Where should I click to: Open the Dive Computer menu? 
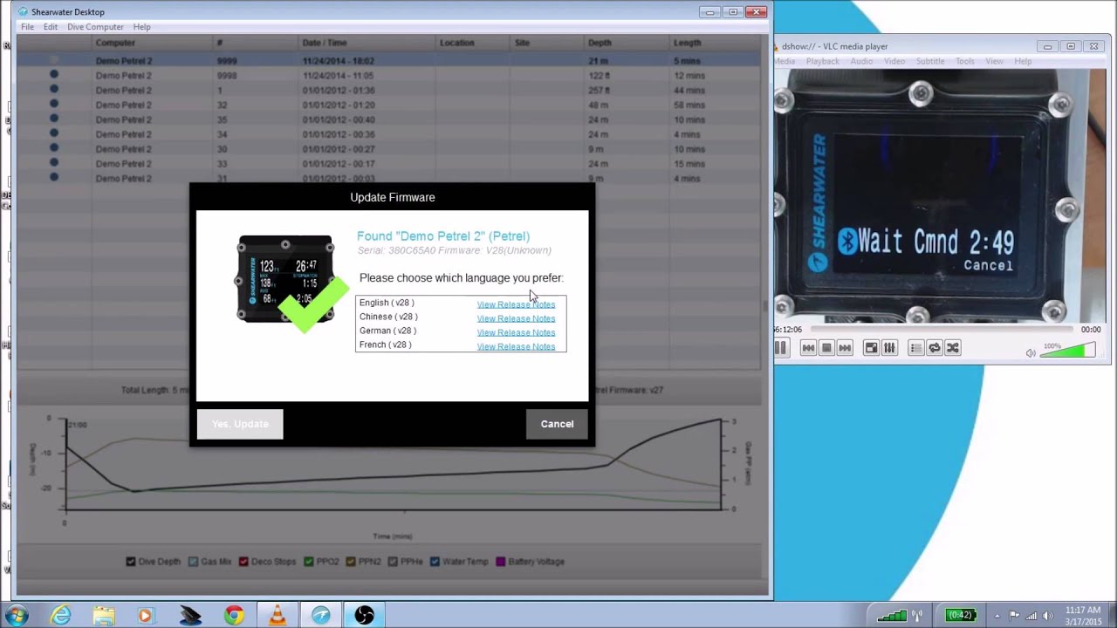pos(96,27)
